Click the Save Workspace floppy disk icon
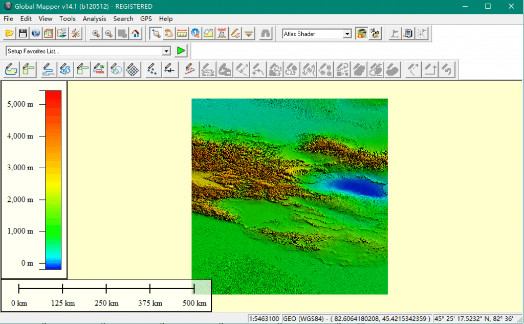This screenshot has height=324, width=524. coord(23,34)
